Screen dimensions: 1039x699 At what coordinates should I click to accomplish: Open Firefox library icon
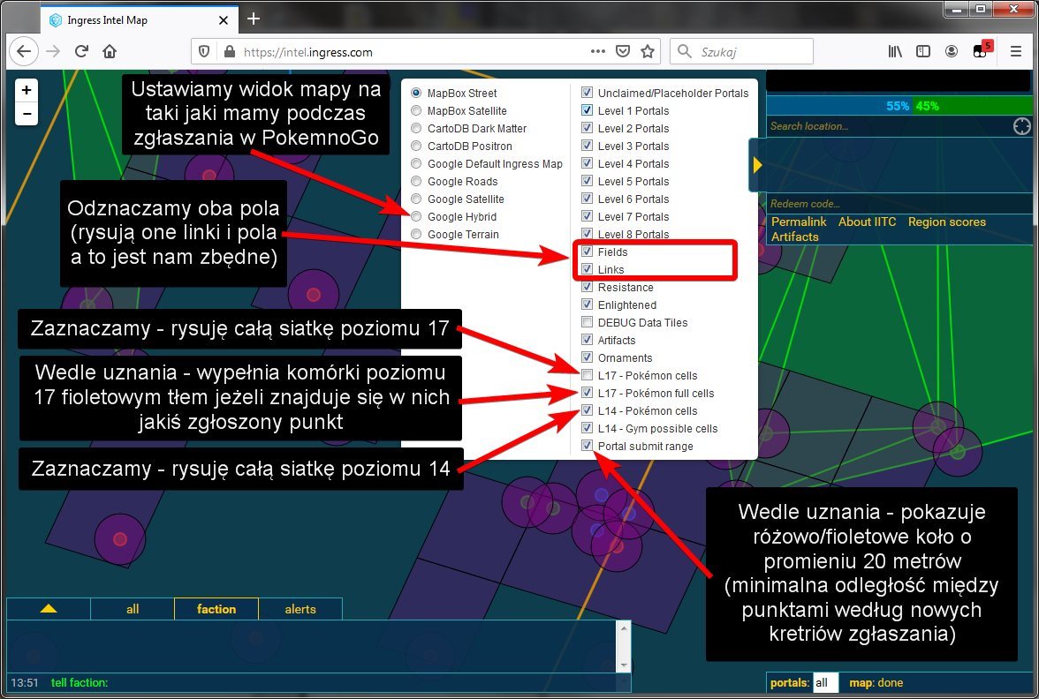click(895, 51)
